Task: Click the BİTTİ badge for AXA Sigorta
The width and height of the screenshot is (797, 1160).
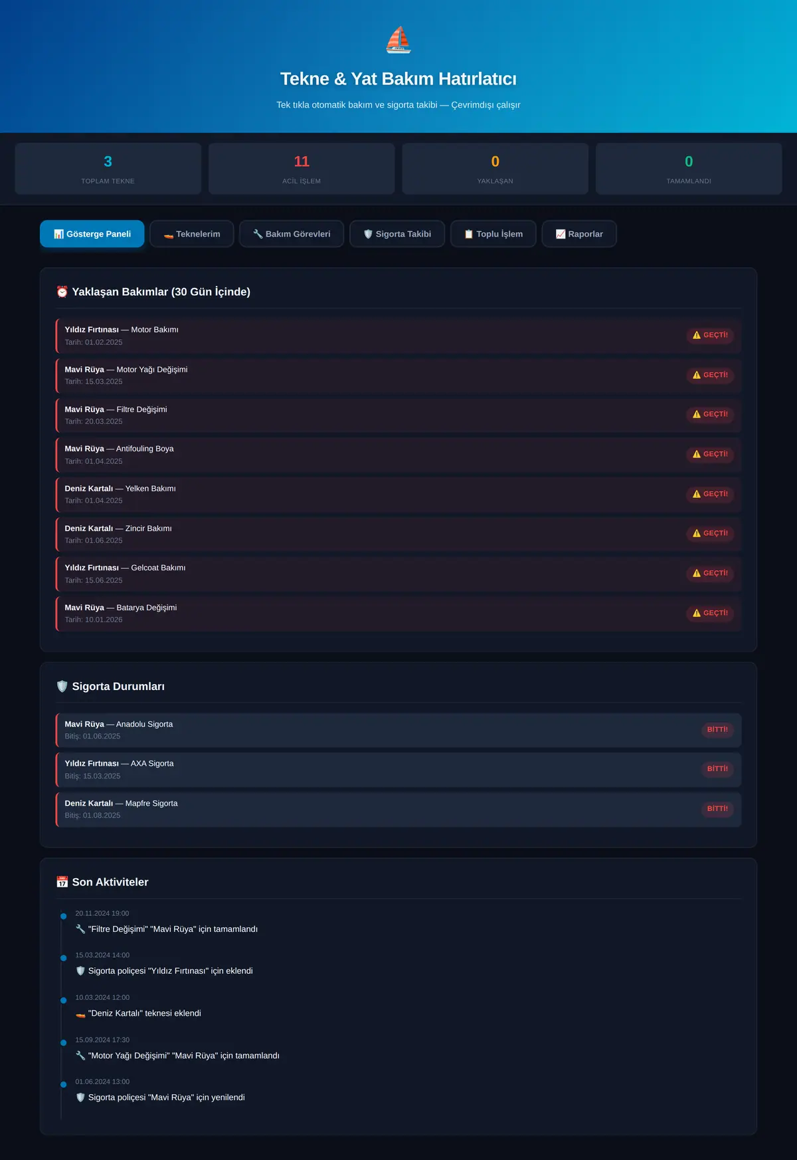Action: tap(717, 769)
